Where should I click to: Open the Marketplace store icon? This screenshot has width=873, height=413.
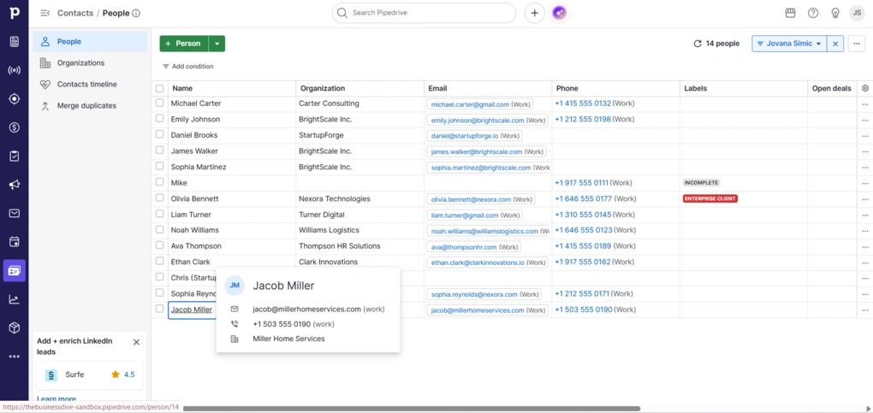point(790,13)
